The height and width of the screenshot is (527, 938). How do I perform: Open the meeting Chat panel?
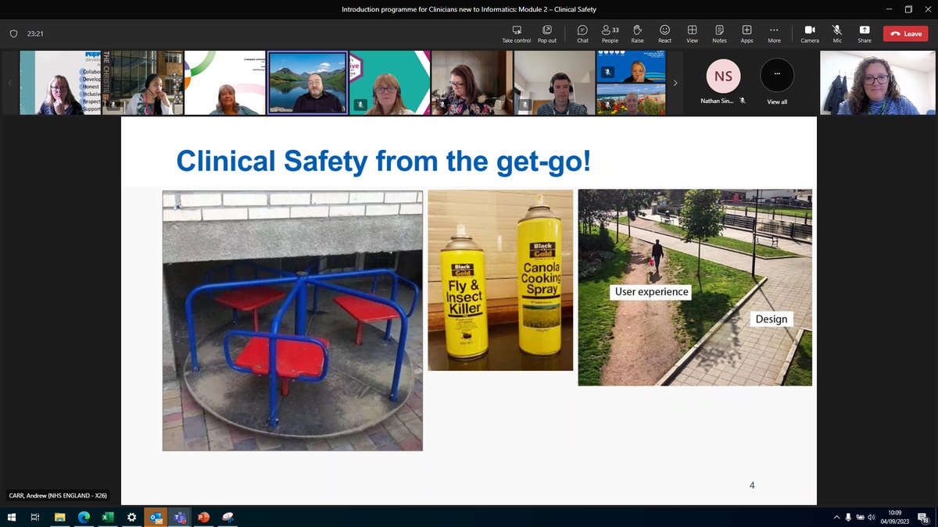(582, 34)
